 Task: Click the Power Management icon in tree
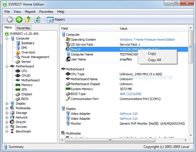18,57
